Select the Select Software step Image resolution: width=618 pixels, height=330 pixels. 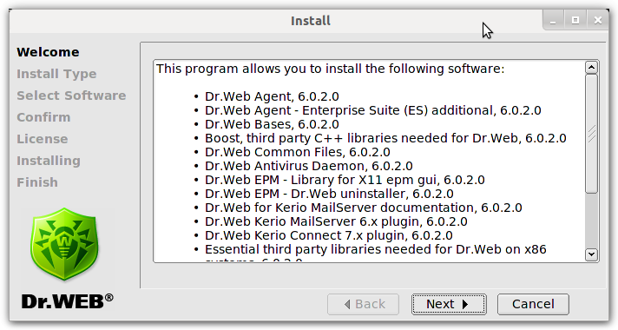(x=71, y=96)
